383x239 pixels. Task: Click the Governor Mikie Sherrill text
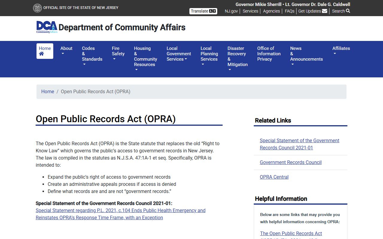(x=259, y=4)
